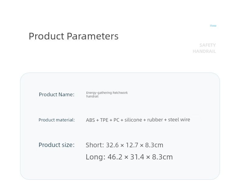Image resolution: width=240 pixels, height=191 pixels.
Task: Click TPE in the material list
Action: click(104, 120)
